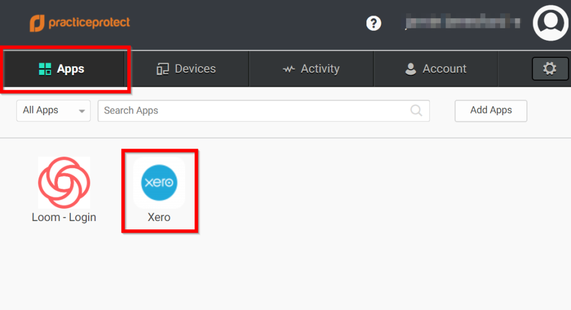This screenshot has height=310, width=571.
Task: Open the Activity tab
Action: point(311,68)
